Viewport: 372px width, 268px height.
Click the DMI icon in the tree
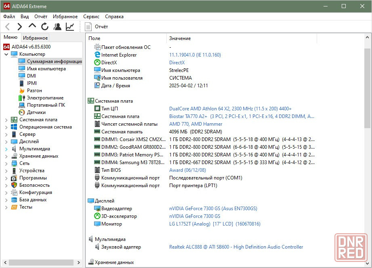(21, 76)
